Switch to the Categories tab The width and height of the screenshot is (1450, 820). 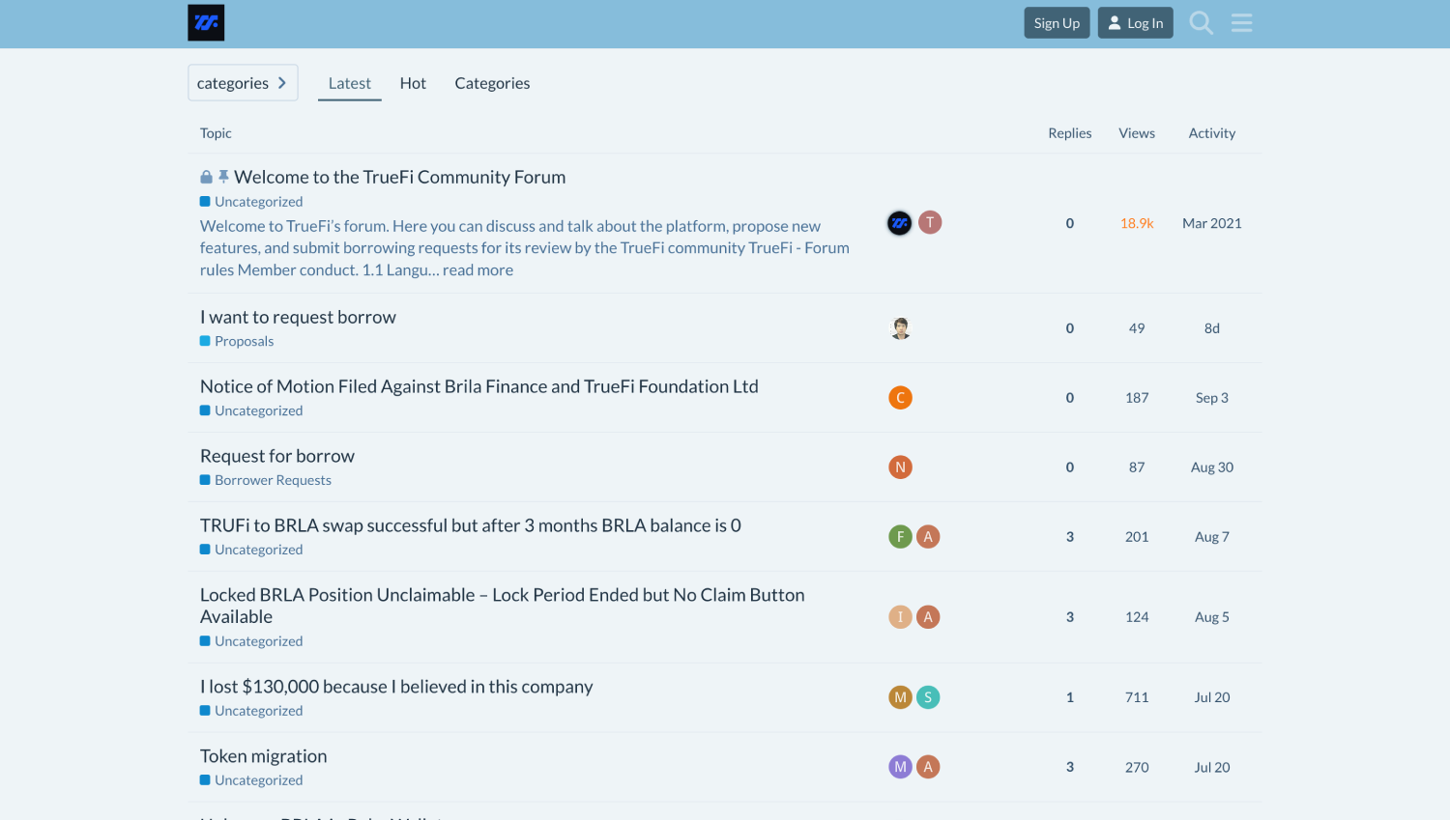[492, 83]
